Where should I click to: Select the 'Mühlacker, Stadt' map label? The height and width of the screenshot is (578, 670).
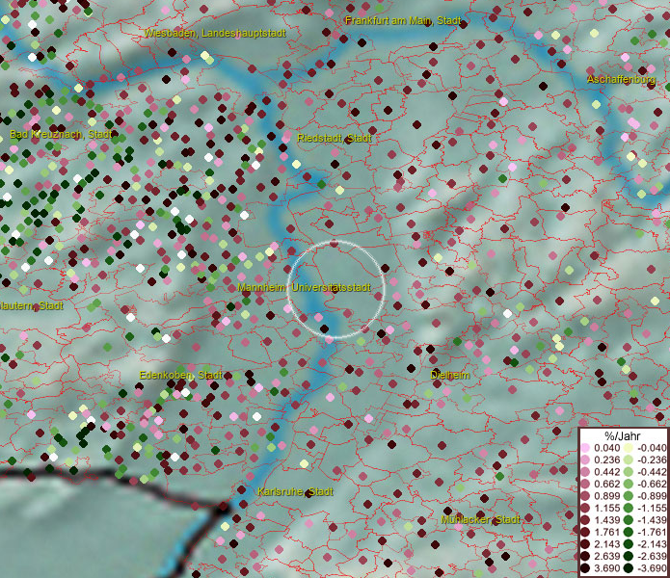[x=481, y=520]
